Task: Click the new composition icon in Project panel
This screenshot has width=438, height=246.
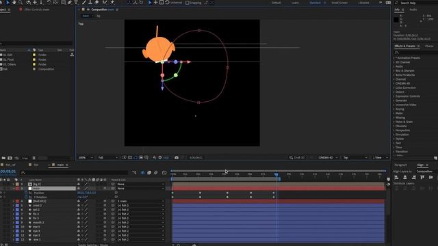Action: pos(10,158)
